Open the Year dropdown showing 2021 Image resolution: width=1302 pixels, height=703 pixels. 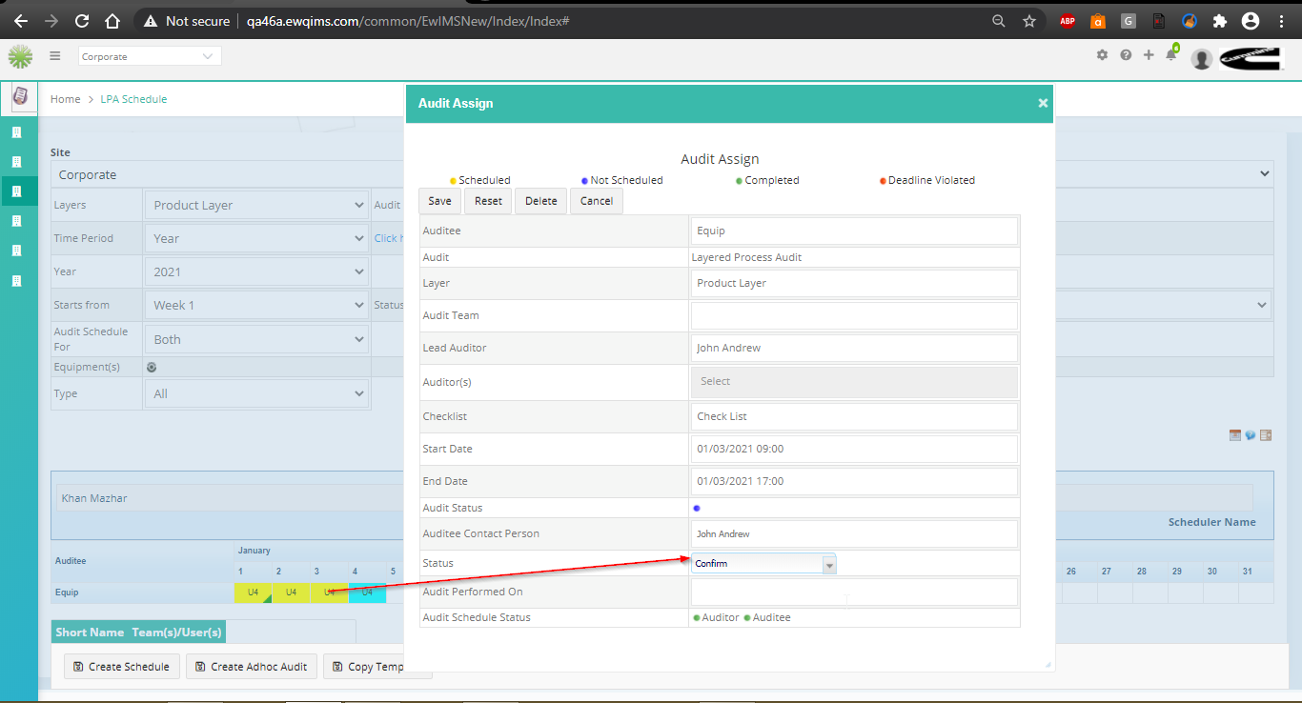tap(256, 271)
